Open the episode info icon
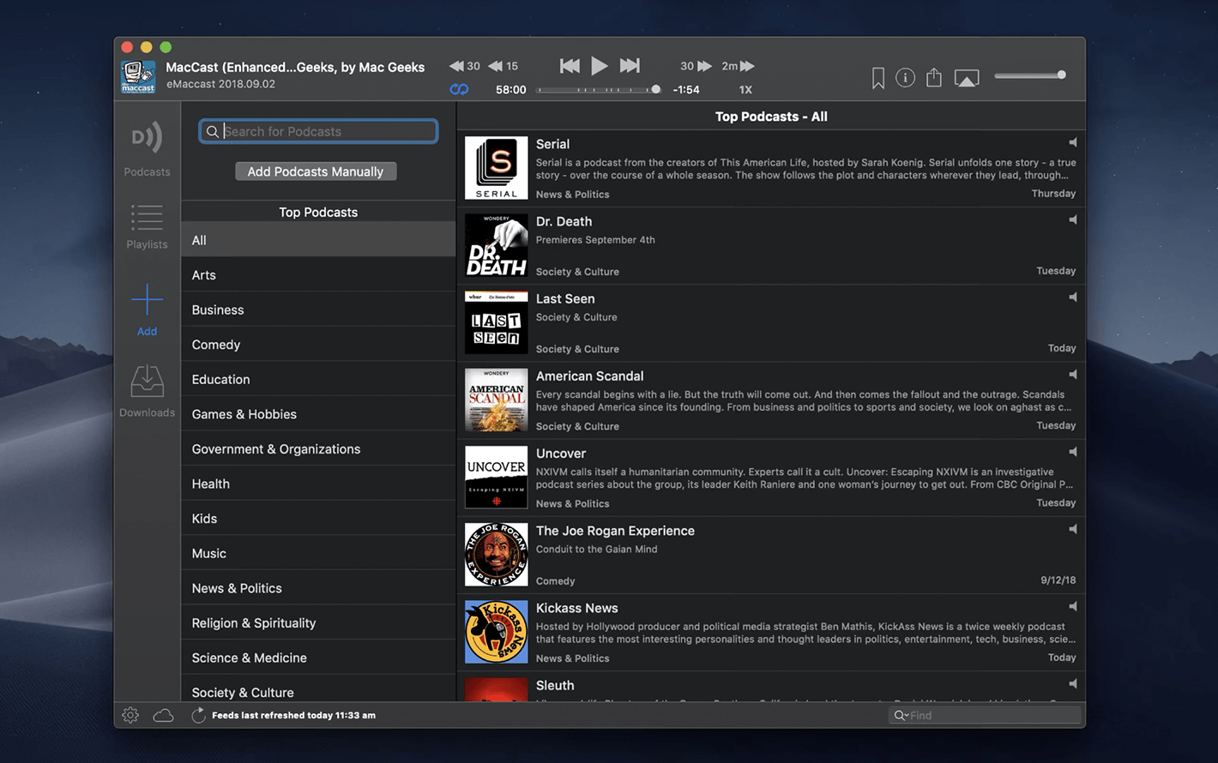 pyautogui.click(x=905, y=78)
